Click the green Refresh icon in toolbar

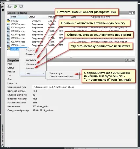point(15,7)
